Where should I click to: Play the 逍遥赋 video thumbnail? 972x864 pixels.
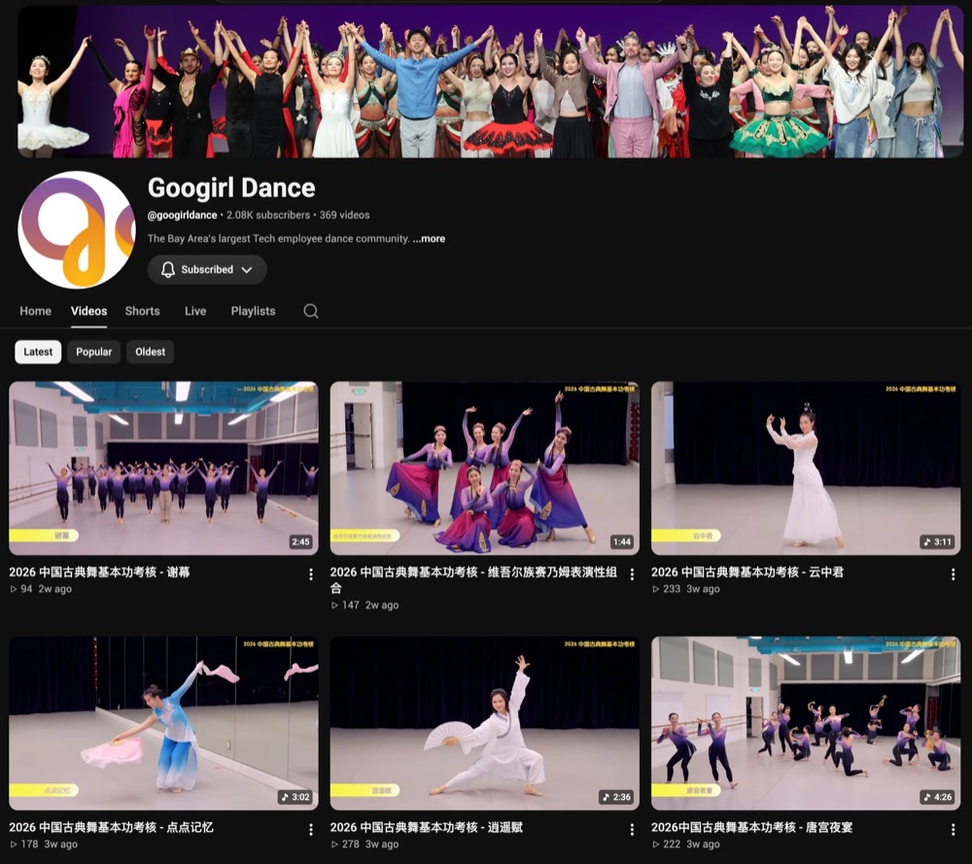click(485, 723)
